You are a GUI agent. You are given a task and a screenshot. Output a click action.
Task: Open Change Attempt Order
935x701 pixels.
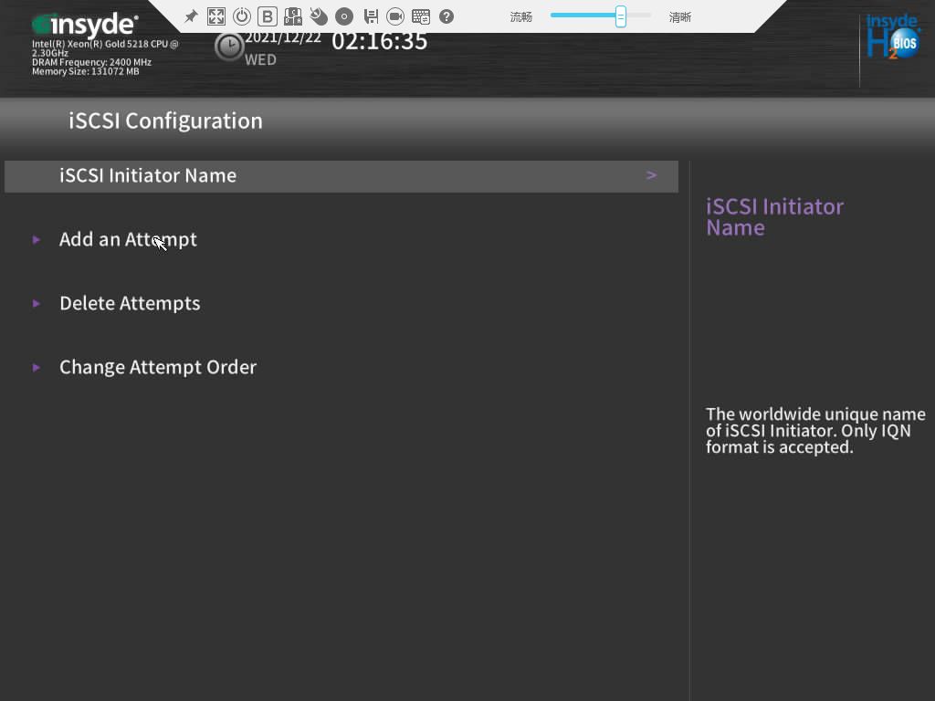point(158,368)
